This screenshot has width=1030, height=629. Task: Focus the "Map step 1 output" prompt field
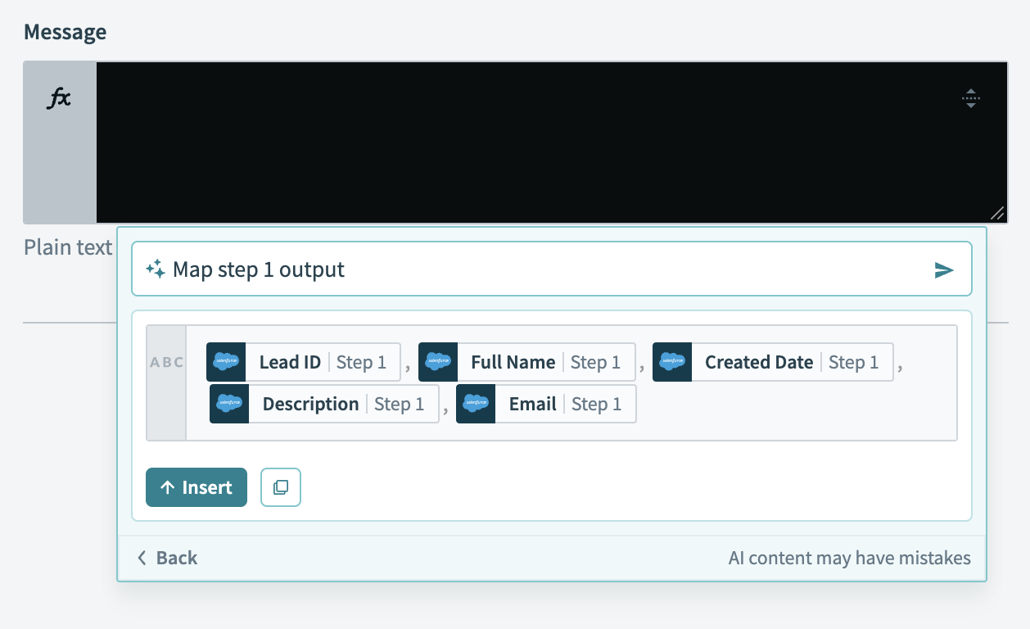tap(540, 269)
